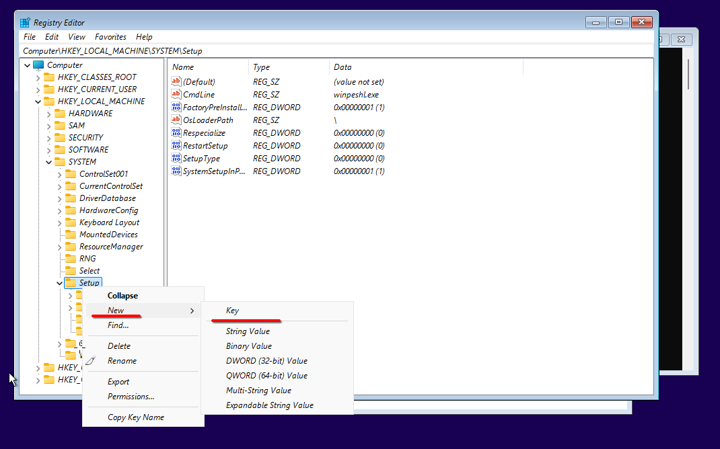Choose Multi-String Value

point(277,391)
